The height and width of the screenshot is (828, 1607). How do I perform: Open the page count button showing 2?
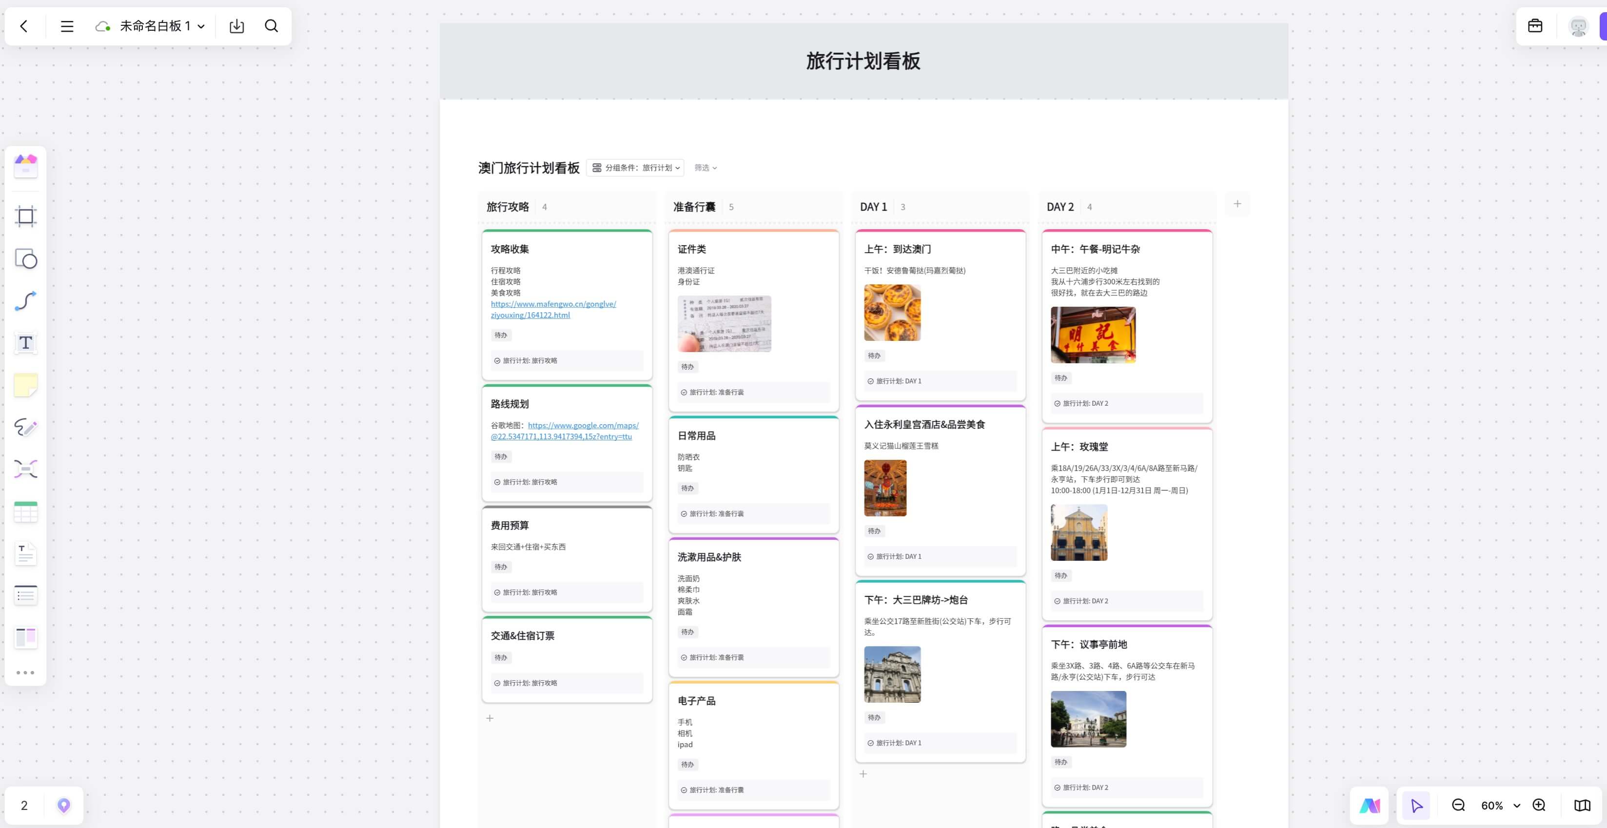tap(24, 806)
